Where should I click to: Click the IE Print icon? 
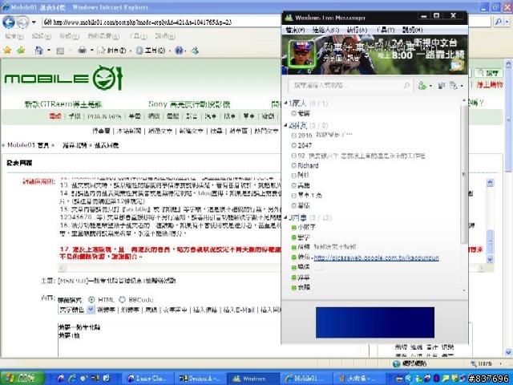tap(82, 51)
